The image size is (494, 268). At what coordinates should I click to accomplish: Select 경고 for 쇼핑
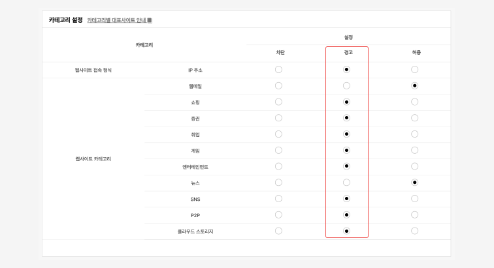(346, 102)
